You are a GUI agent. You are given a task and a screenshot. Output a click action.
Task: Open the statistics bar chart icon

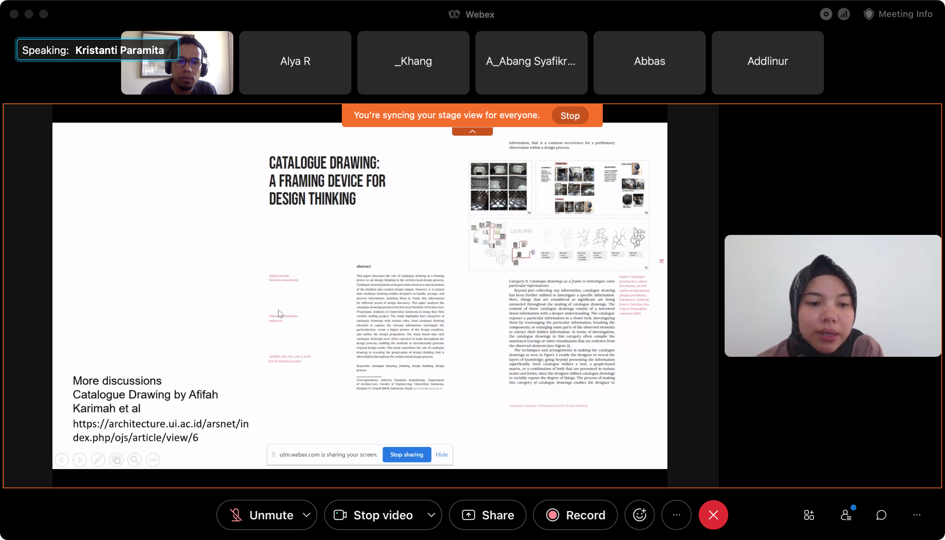[x=844, y=14]
